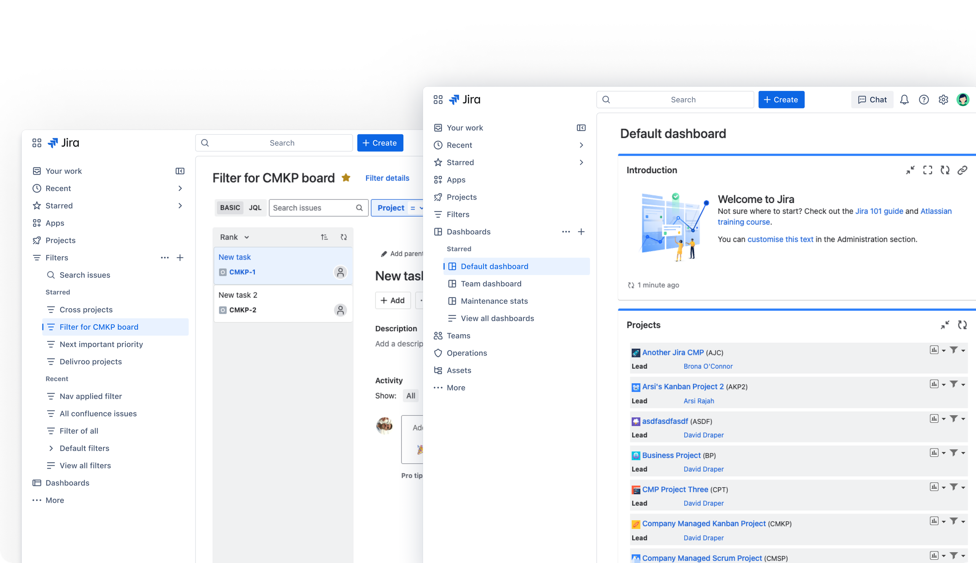Follow the Jira 101 guide link
976x563 pixels.
tap(879, 211)
